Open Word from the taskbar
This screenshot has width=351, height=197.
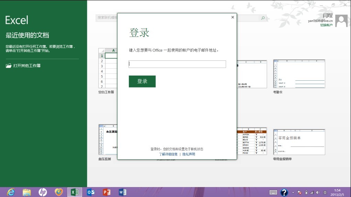coord(122,192)
